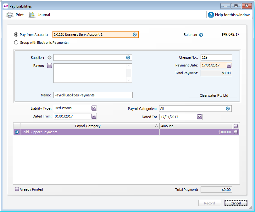Click the Payee scrollbar up arrow
The height and width of the screenshot is (212, 255).
[129, 66]
